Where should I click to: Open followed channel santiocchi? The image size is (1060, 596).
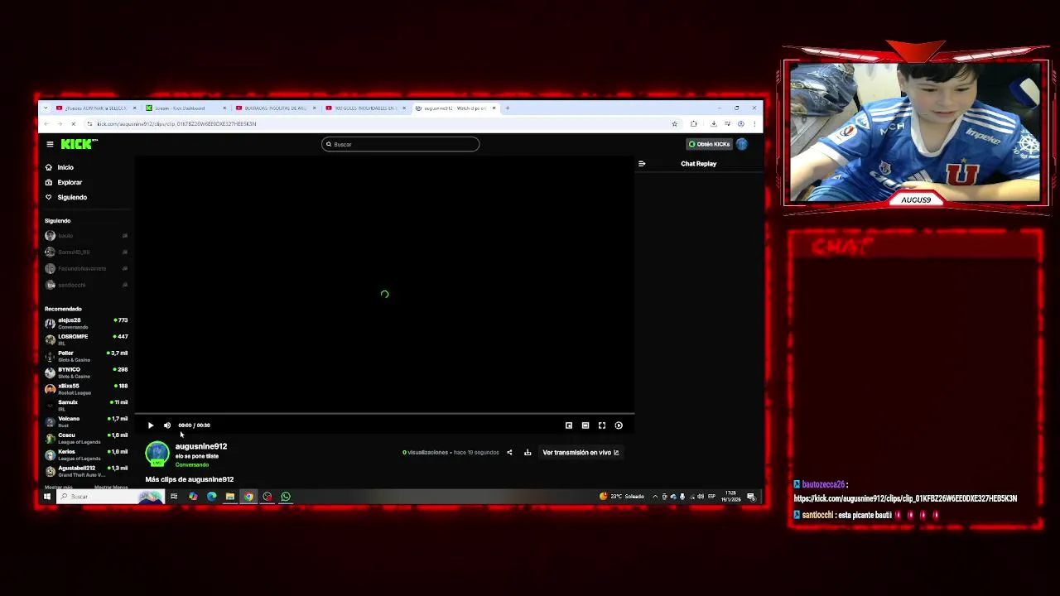(86, 285)
